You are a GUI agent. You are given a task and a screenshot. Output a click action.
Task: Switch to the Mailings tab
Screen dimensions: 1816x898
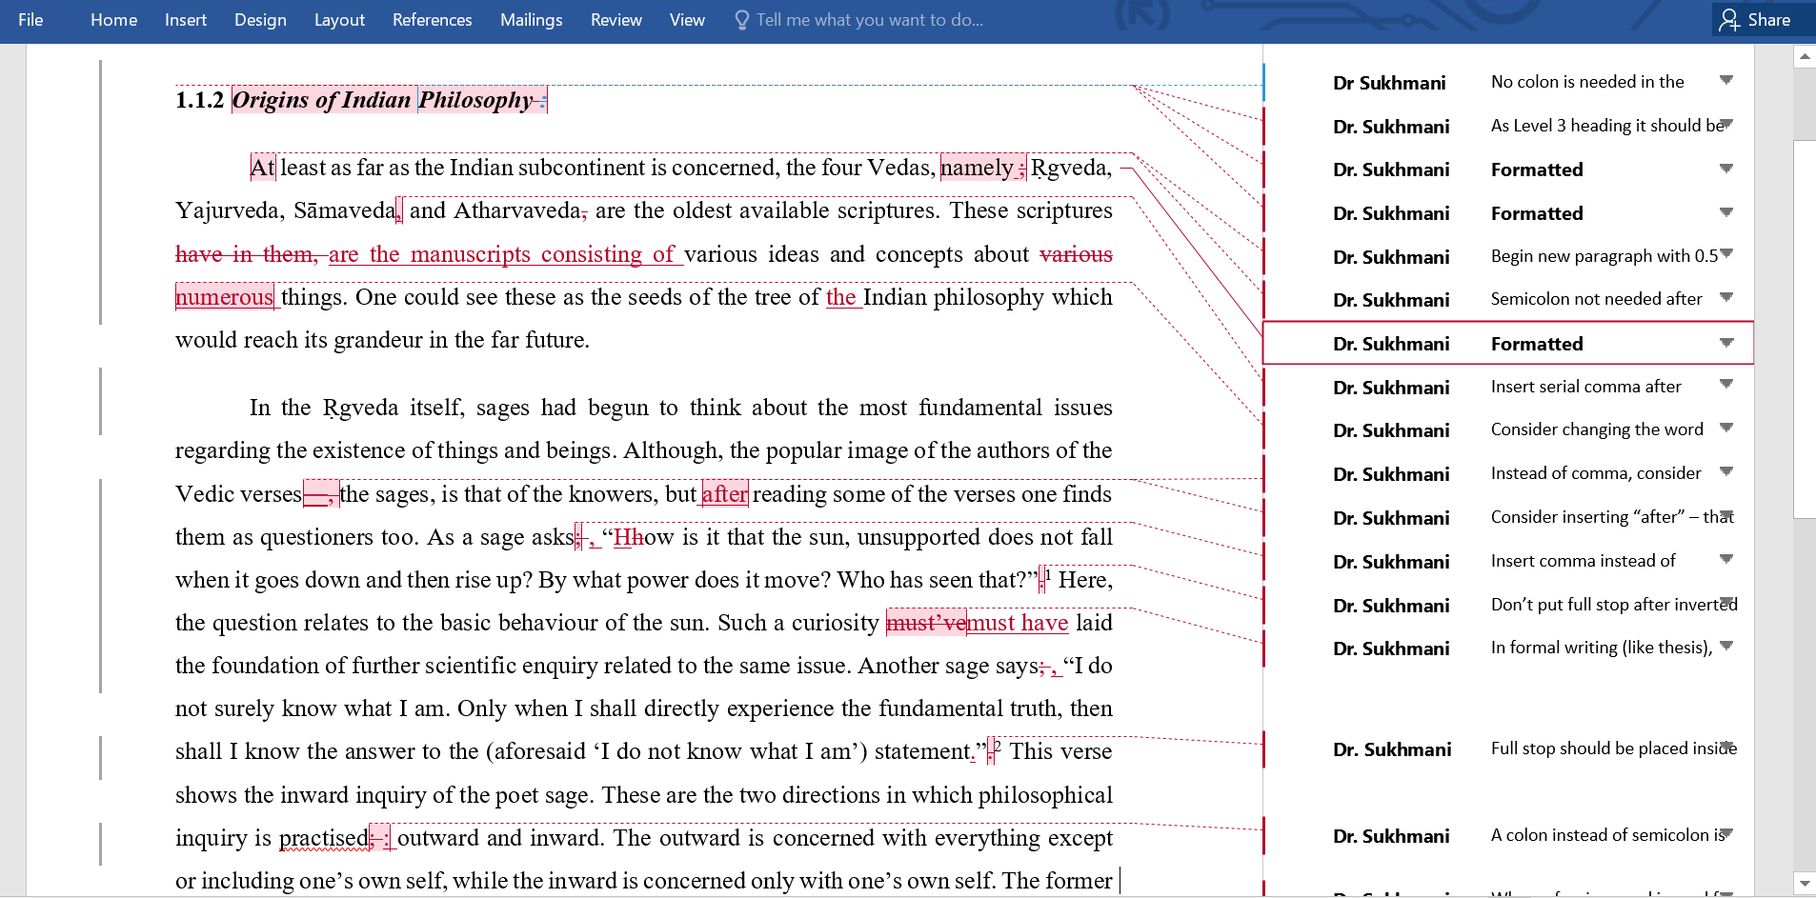click(531, 20)
